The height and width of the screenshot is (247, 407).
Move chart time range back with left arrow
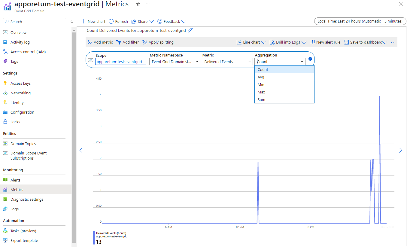[x=80, y=150]
